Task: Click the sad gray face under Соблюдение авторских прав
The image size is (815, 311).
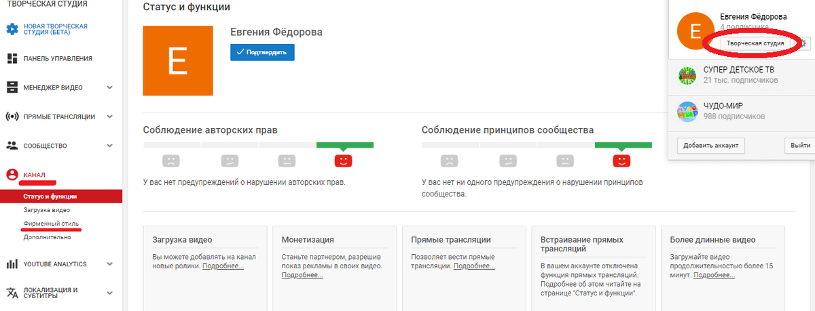Action: tap(171, 161)
